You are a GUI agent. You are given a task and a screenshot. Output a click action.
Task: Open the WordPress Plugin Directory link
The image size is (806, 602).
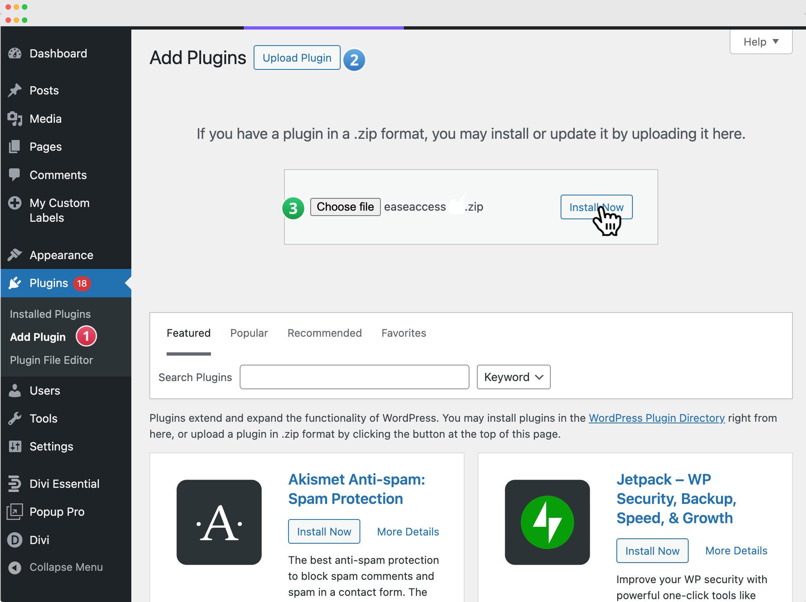pyautogui.click(x=657, y=418)
